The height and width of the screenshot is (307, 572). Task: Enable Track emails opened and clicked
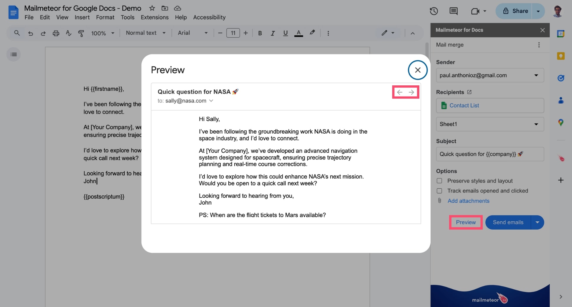[x=439, y=191]
